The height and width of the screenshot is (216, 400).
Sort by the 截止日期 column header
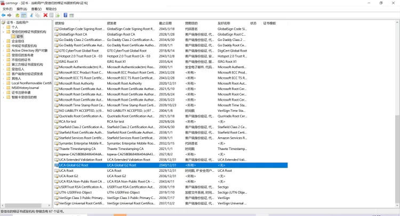coord(165,23)
